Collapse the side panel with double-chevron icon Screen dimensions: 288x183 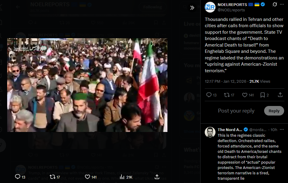192,8
